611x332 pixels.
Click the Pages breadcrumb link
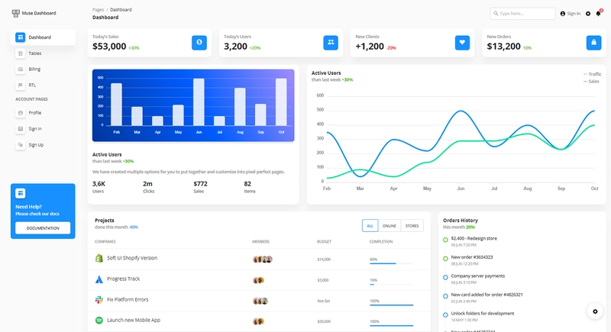(99, 10)
